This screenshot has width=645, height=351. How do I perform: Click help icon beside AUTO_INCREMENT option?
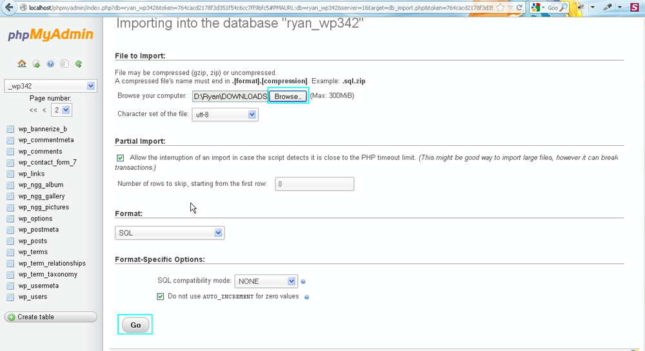[306, 297]
